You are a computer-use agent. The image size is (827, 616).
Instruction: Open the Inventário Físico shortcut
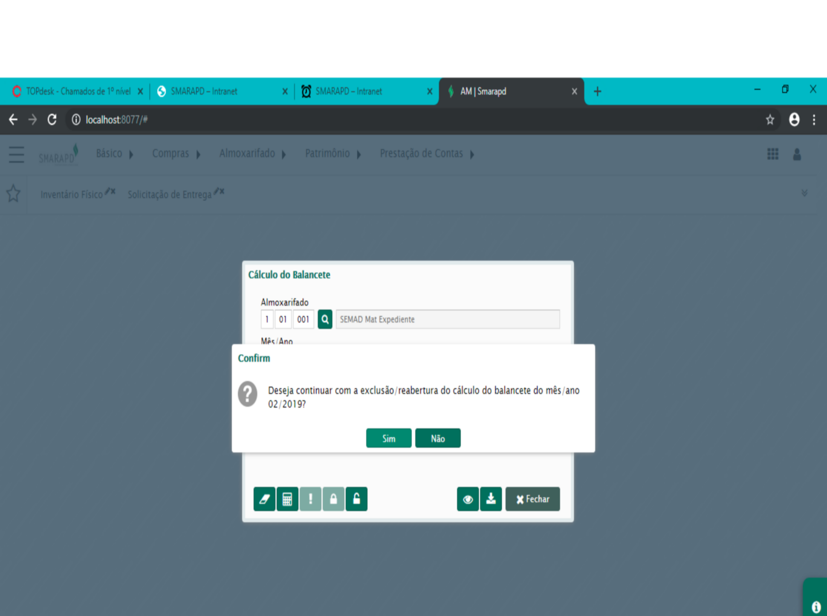click(x=71, y=195)
